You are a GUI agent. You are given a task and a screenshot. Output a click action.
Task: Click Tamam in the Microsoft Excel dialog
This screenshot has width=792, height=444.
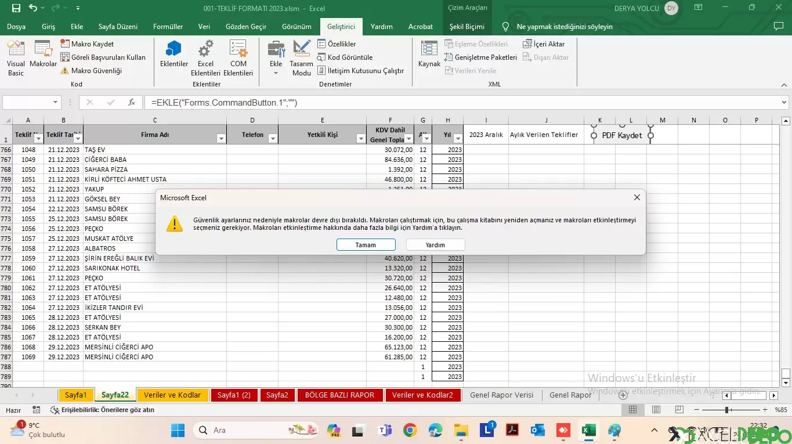(366, 245)
